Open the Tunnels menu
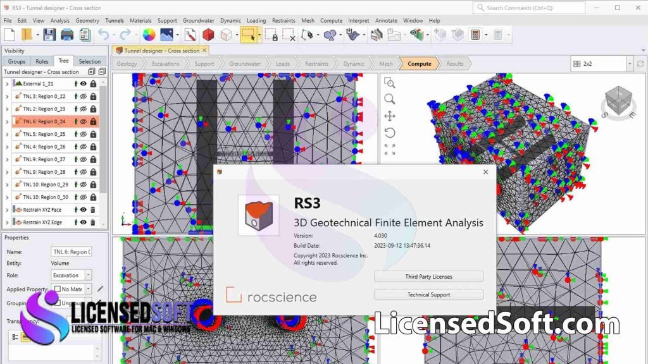This screenshot has width=648, height=364. (x=115, y=20)
